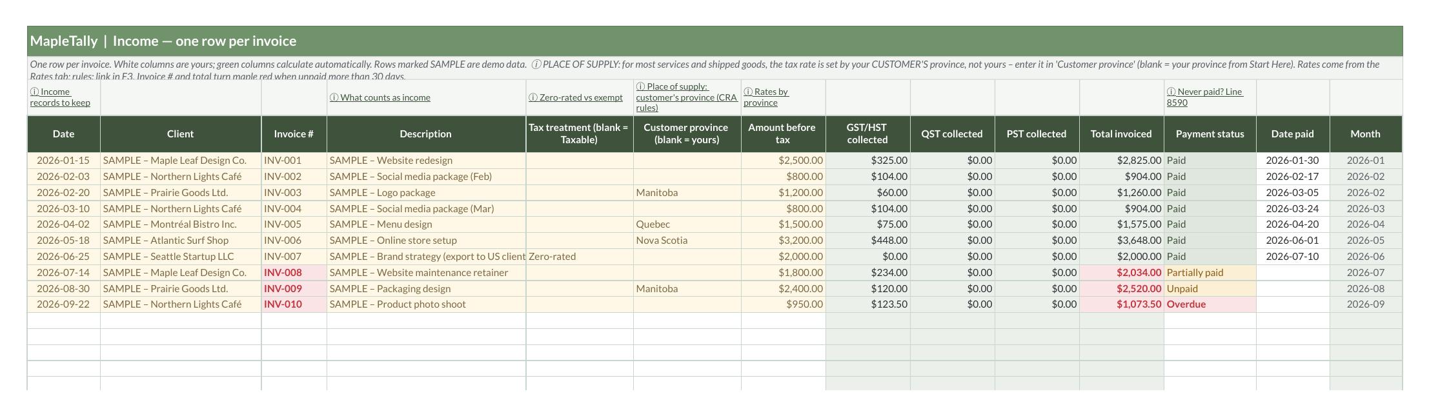Viewport: 1429px width, 416px height.
Task: Select description 'SAMPLE – Product photo shoot'
Action: point(426,304)
